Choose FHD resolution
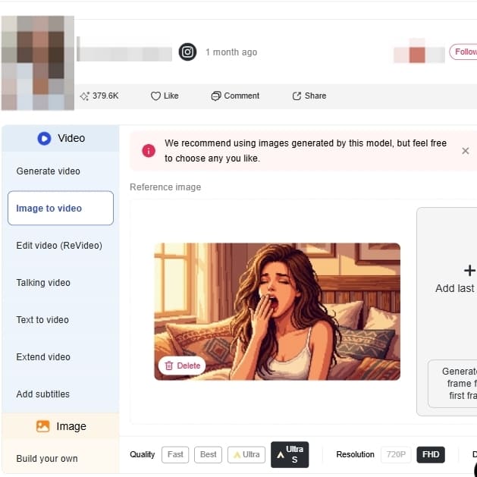The height and width of the screenshot is (477, 477). click(x=431, y=454)
